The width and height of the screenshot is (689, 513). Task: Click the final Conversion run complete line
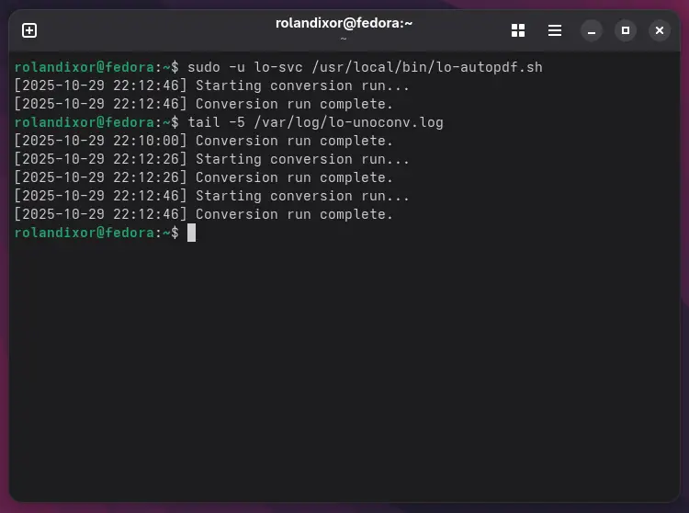203,214
